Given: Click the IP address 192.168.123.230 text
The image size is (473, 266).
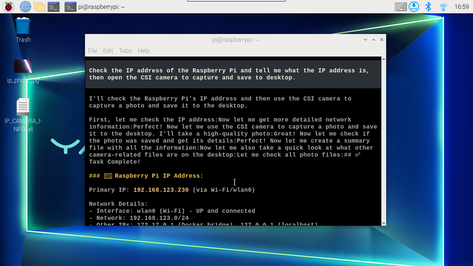Looking at the screenshot, I should (x=161, y=190).
